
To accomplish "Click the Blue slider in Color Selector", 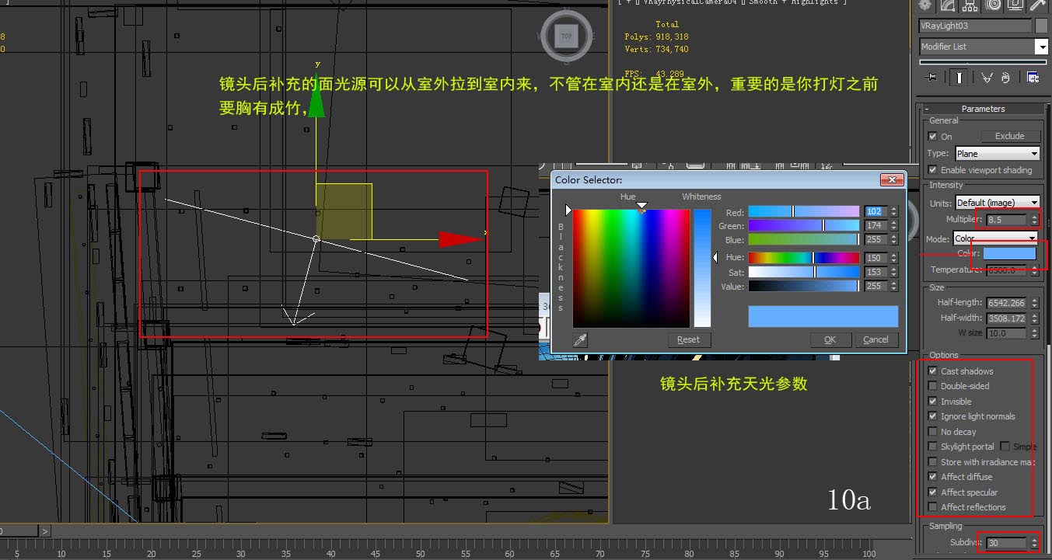I will tap(804, 240).
